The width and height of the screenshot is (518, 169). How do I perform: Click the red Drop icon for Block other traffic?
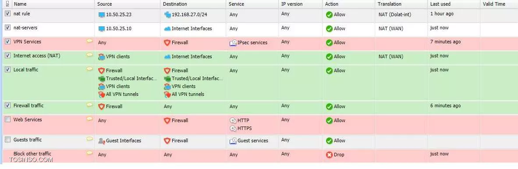[x=329, y=155]
